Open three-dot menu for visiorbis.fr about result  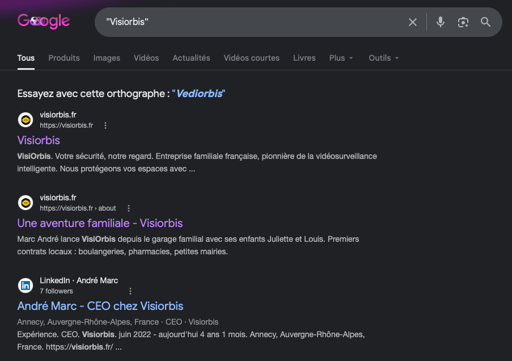[129, 208]
